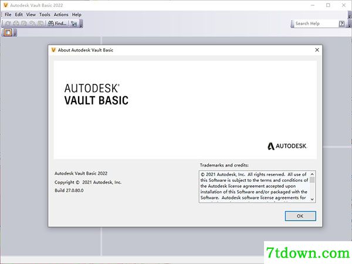Click OK in the About dialog
The image size is (352, 264).
pyautogui.click(x=300, y=216)
